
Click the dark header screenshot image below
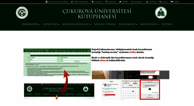click(x=59, y=91)
